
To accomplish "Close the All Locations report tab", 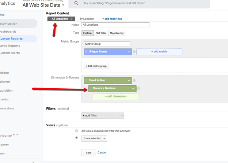I will (x=72, y=19).
